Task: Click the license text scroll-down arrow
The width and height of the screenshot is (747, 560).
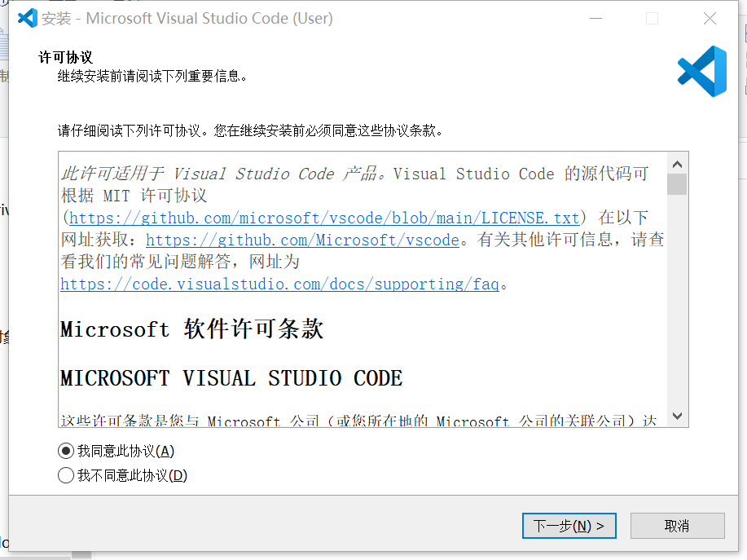Action: [x=677, y=416]
